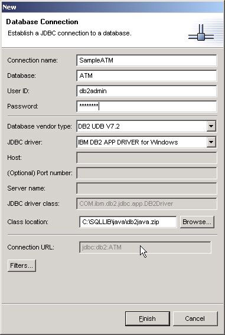Click the disabled Port number field

tap(146, 173)
